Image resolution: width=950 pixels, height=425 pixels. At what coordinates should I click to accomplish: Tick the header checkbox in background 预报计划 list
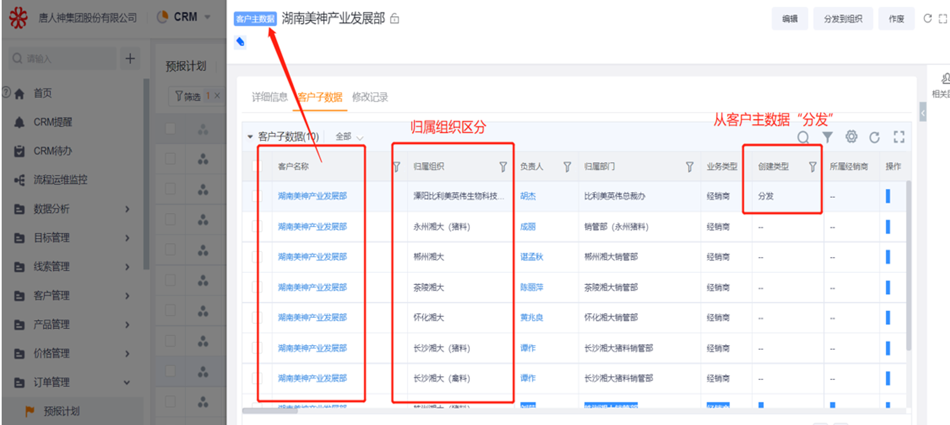point(170,129)
